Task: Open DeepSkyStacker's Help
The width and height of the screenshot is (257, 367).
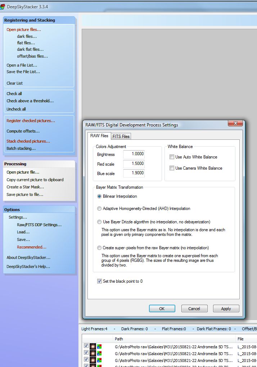Action: tap(28, 267)
